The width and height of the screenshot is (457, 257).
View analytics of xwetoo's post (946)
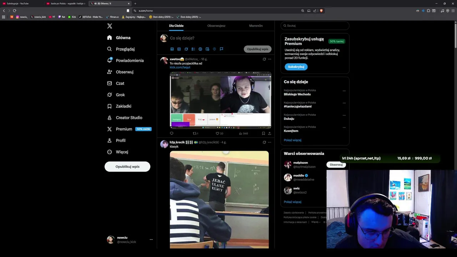click(243, 133)
